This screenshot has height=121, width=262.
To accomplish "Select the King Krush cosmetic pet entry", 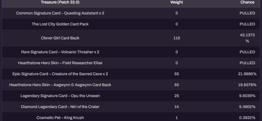I will tap(60, 118).
